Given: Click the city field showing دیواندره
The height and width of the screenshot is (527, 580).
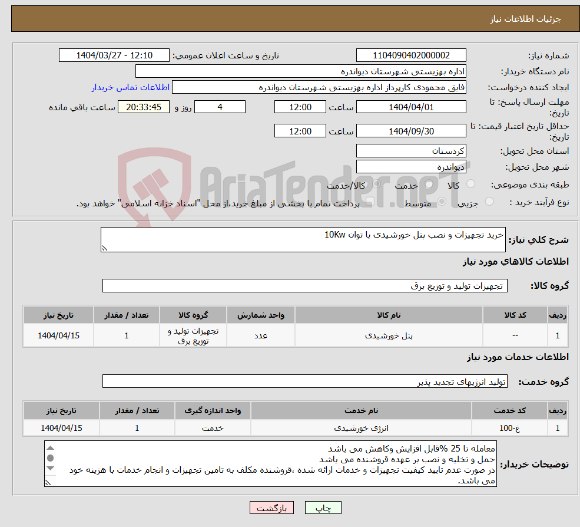Looking at the screenshot, I should pyautogui.click(x=411, y=166).
